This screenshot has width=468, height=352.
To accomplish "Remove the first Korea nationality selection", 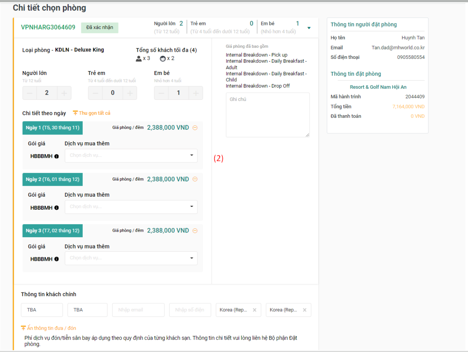I will click(254, 310).
